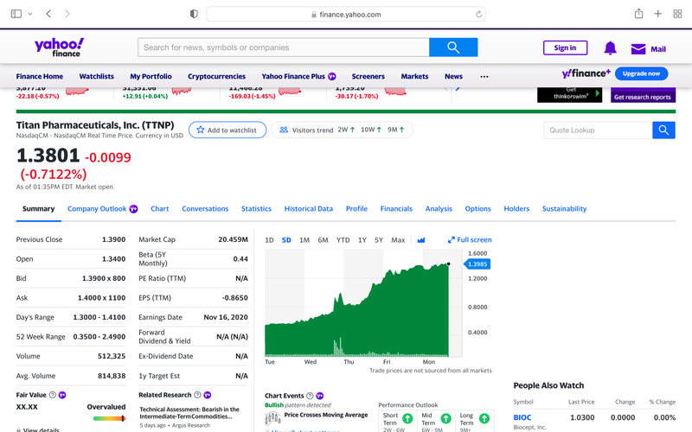Viewport: 692px width, 432px height.
Task: Click the Related Research help question icon
Action: click(x=197, y=395)
